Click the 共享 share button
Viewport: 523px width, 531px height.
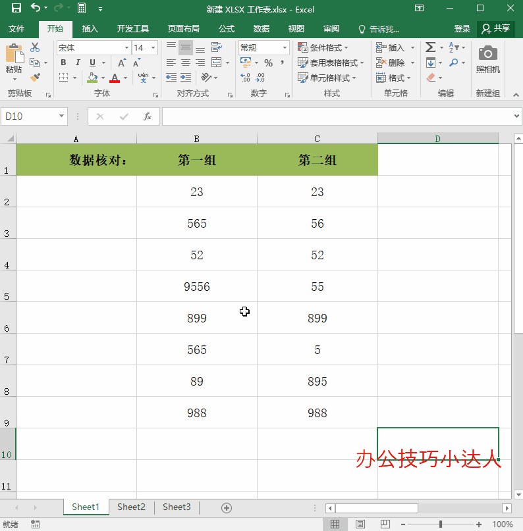point(496,29)
